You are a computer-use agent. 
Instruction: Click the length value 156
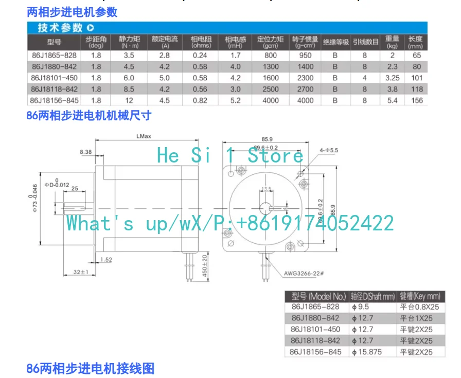tap(417, 100)
